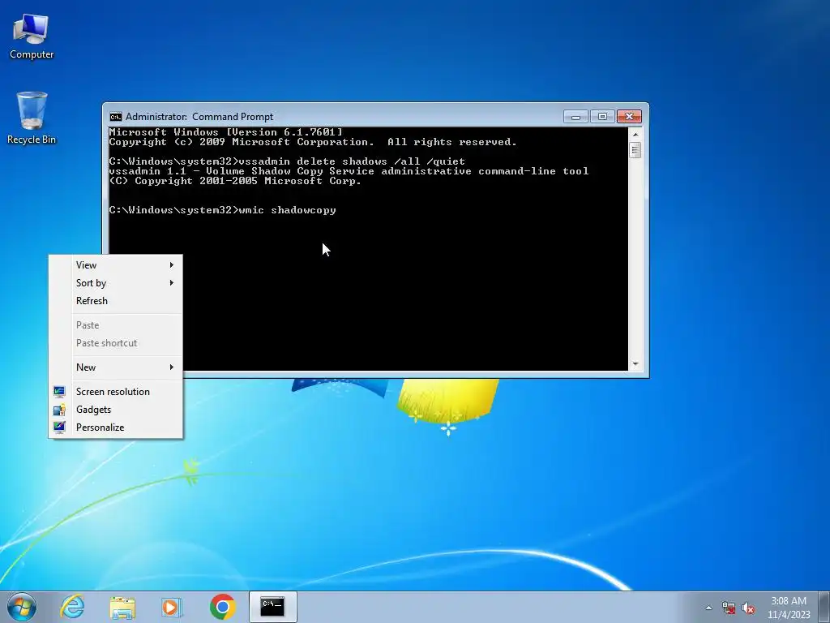Click the muted volume tray icon
This screenshot has width=830, height=623.
tap(748, 608)
